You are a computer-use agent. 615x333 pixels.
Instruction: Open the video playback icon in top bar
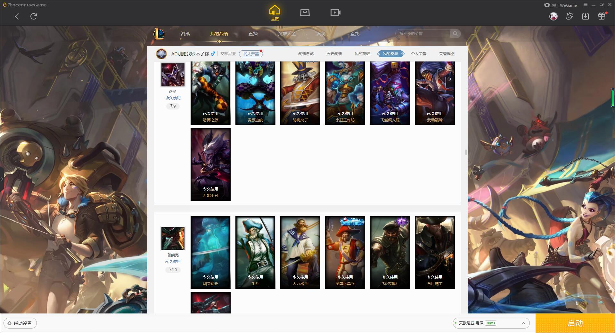pyautogui.click(x=335, y=12)
